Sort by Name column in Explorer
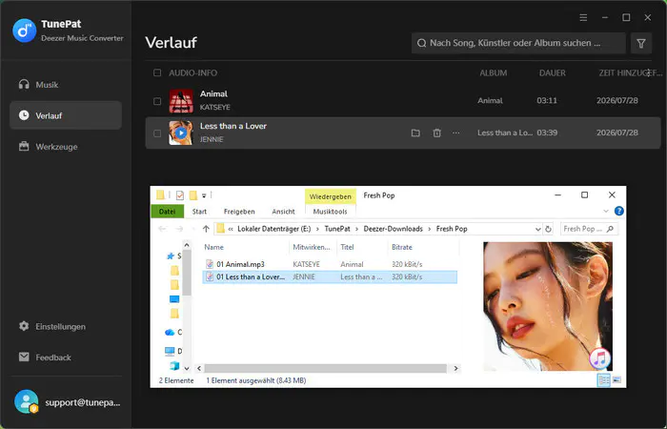The image size is (667, 429). [213, 247]
